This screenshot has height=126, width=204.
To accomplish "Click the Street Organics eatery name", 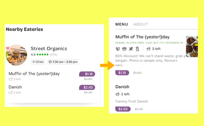I will point(49,48).
